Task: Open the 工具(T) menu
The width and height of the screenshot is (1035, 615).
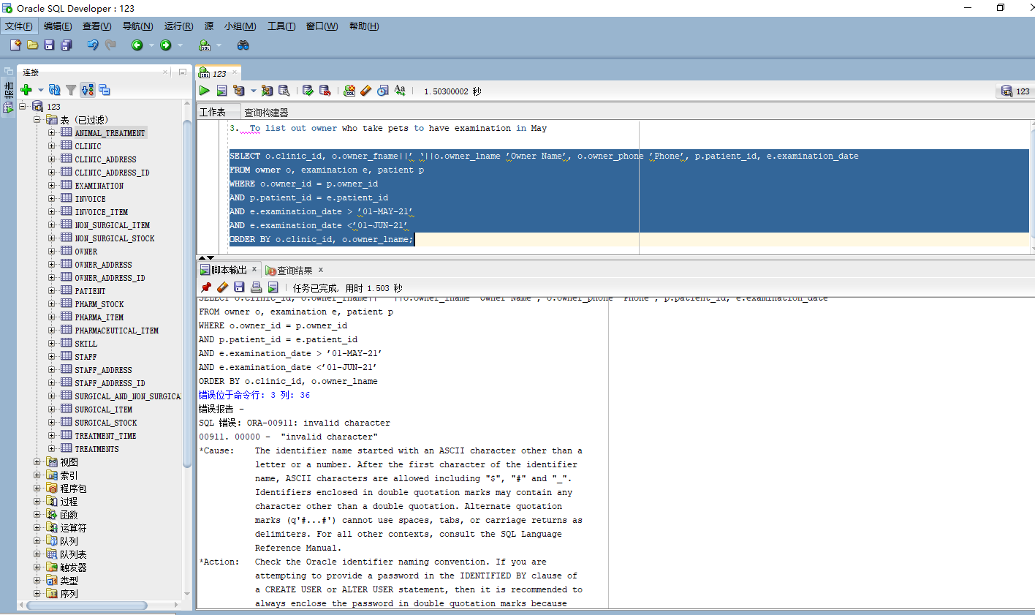Action: [x=281, y=26]
